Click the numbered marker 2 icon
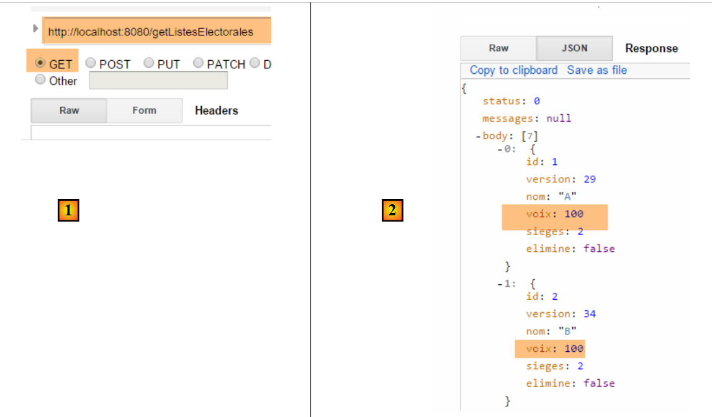712x417 pixels. (x=392, y=211)
